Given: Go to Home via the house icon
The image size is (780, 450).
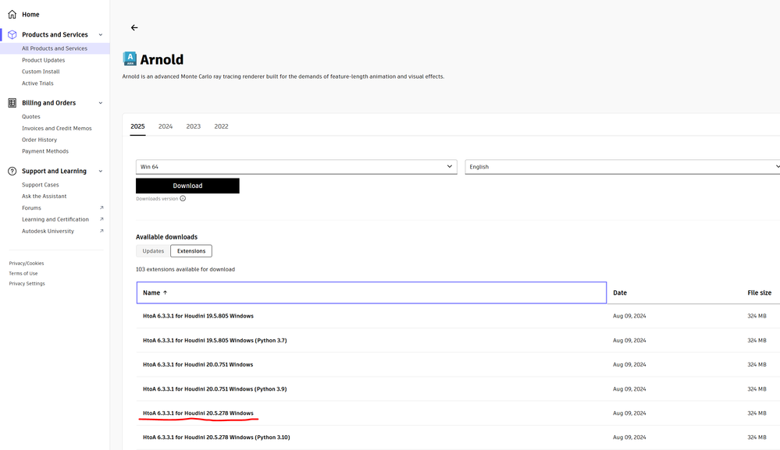Looking at the screenshot, I should [12, 14].
